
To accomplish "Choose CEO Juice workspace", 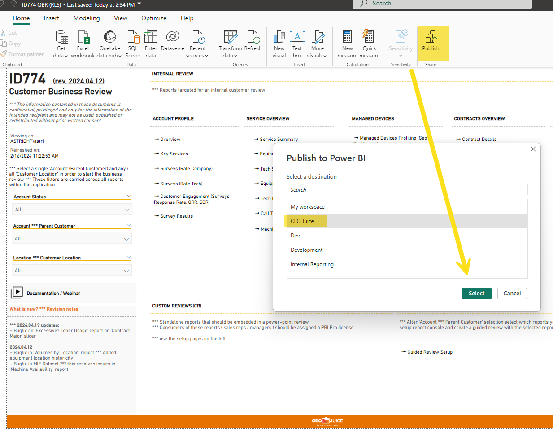I will coord(407,221).
